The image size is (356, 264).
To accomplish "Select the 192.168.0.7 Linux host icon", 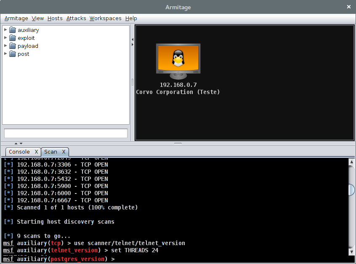I will (x=178, y=61).
